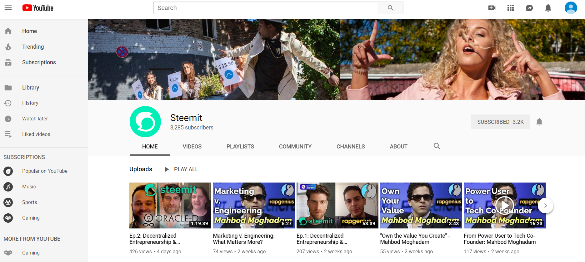Click the Steemit channel name

click(x=186, y=118)
